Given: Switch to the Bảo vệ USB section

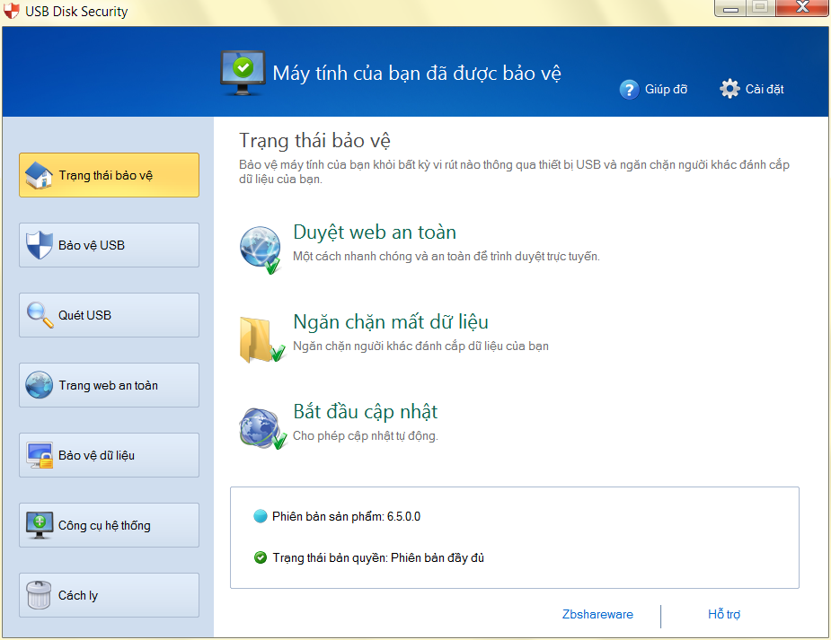Looking at the screenshot, I should tap(110, 245).
